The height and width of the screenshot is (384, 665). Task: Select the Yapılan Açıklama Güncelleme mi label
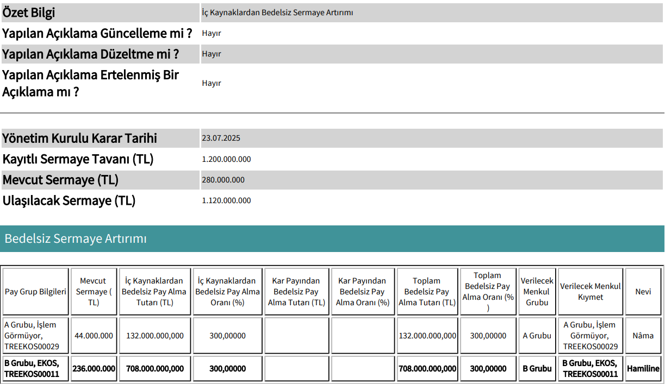(x=97, y=33)
